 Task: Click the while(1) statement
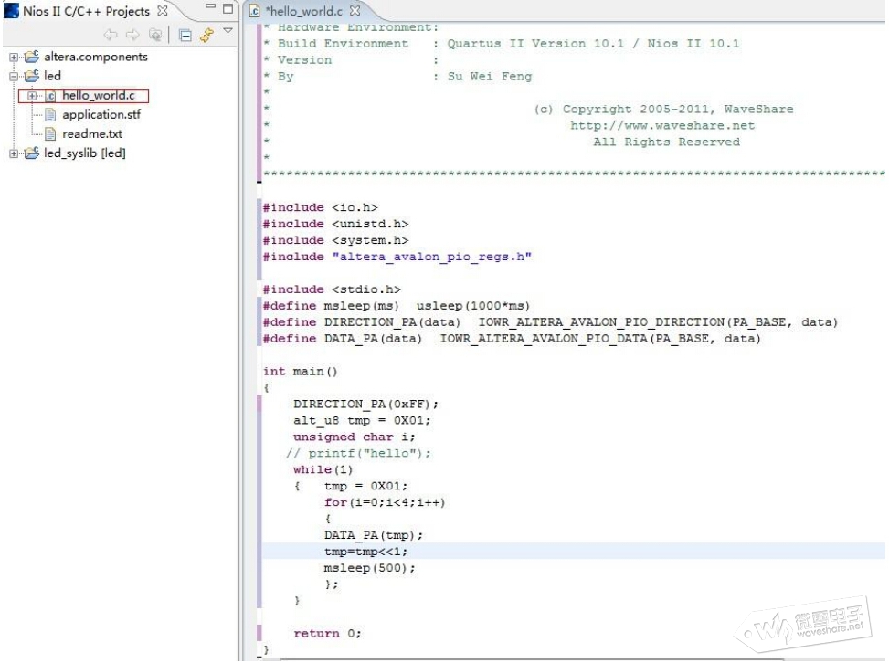pos(323,470)
